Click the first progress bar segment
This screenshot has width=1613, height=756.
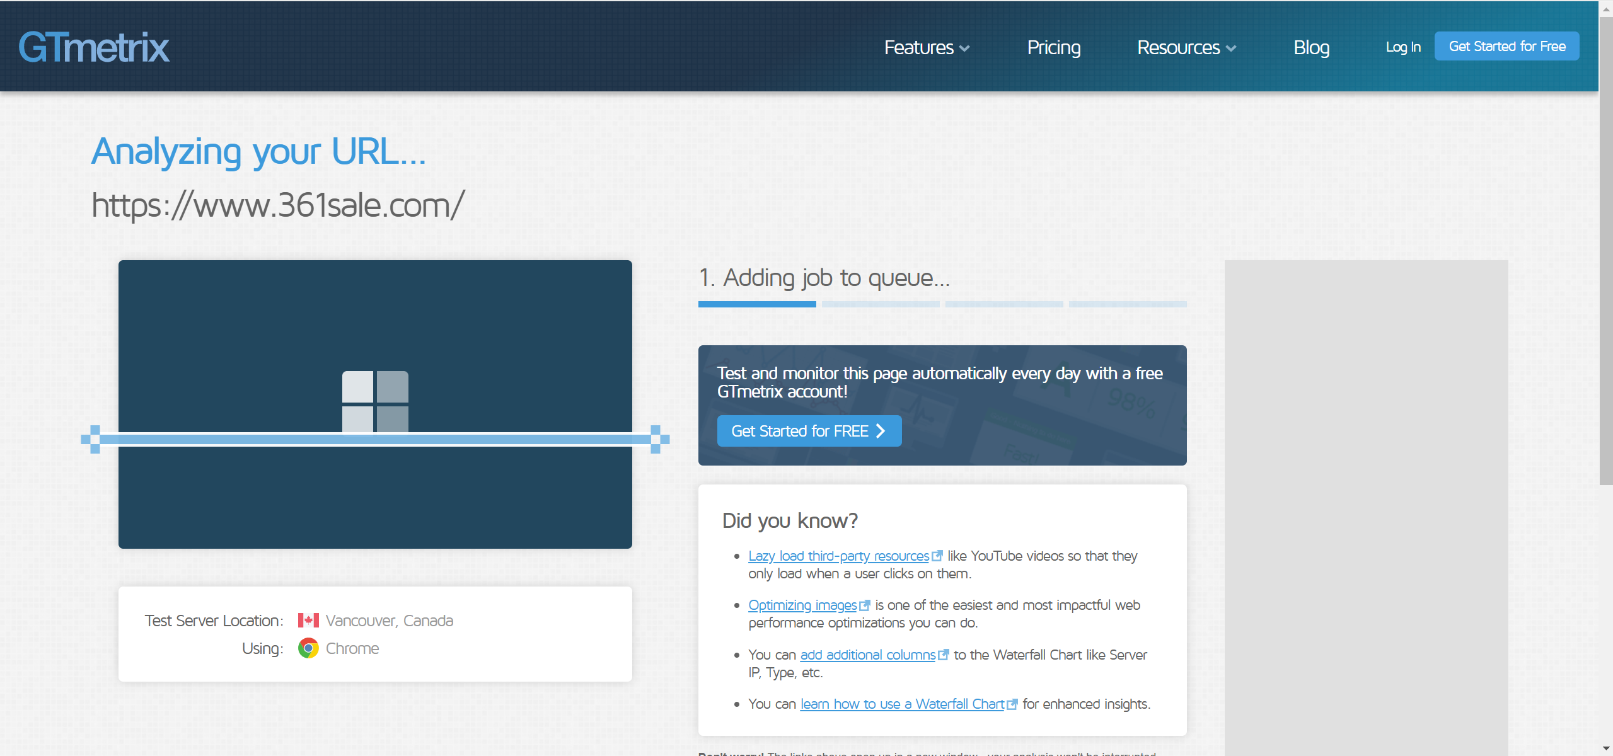coord(757,304)
